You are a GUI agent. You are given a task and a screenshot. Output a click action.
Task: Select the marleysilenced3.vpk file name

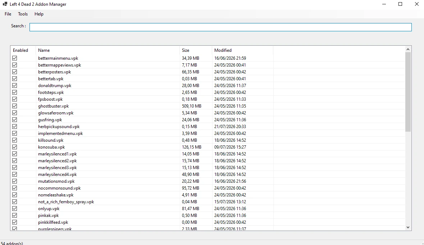[57, 168]
